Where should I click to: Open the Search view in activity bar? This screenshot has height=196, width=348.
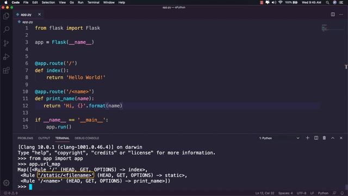point(6,29)
